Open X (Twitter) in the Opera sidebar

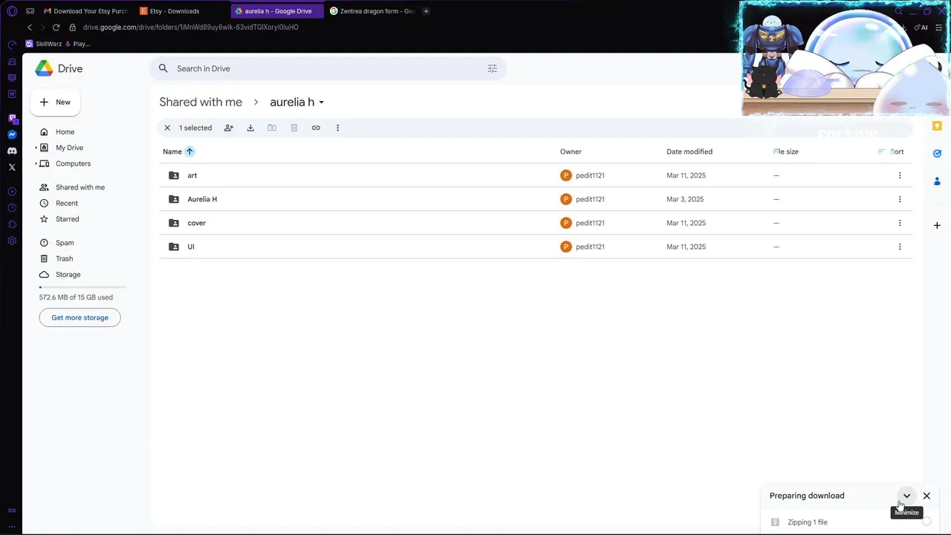click(12, 167)
